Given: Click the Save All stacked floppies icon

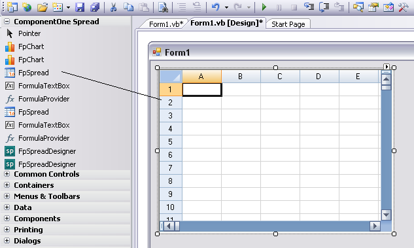Looking at the screenshot, I should pos(95,7).
